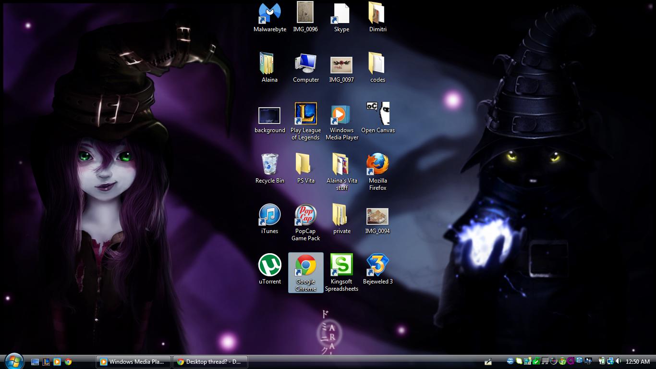
Task: Open the Alaina folder icon
Action: point(269,68)
